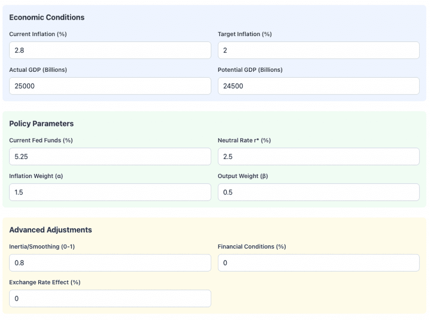Focus the Inflation Weight (α) input box
The width and height of the screenshot is (430, 320).
(110, 192)
